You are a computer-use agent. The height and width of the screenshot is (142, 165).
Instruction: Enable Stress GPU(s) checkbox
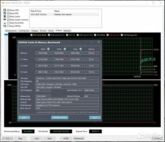point(8,26)
